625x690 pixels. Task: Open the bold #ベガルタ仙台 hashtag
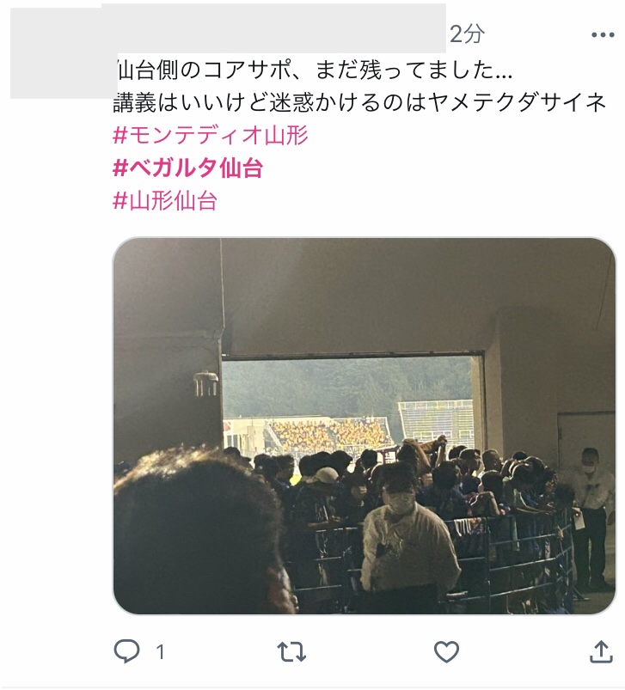point(188,168)
